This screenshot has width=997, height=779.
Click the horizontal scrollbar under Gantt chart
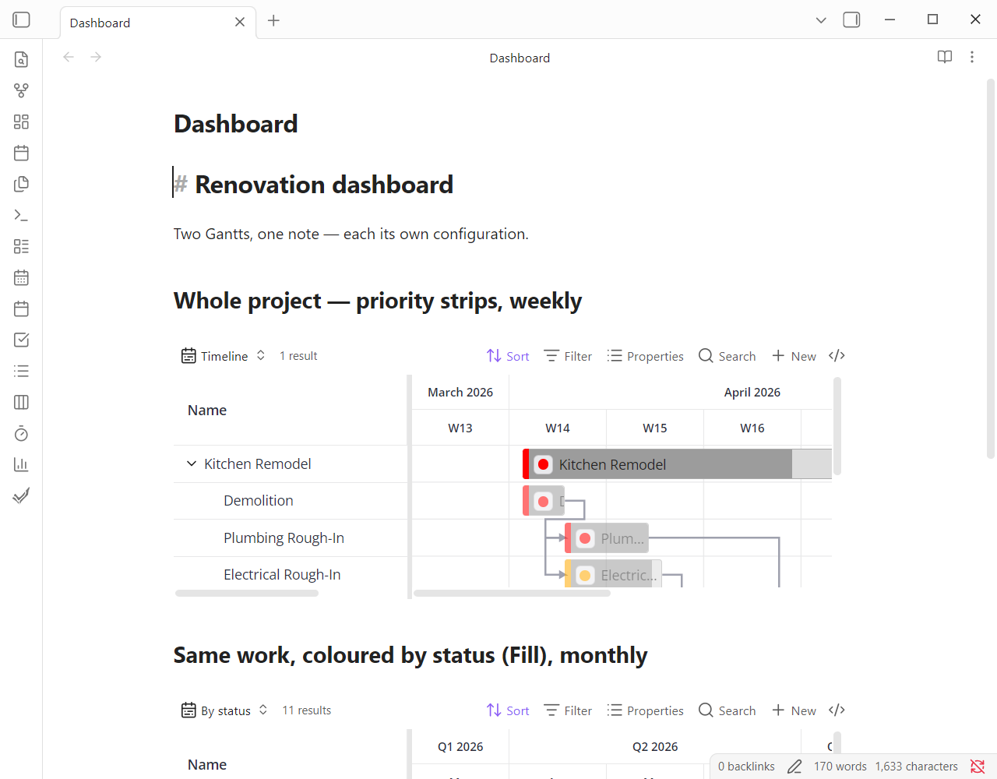coord(513,594)
